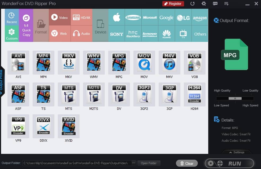Click the output folder path field

77,163
